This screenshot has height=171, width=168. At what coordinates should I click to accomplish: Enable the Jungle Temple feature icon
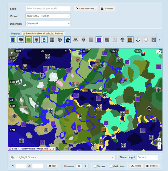coord(83,40)
